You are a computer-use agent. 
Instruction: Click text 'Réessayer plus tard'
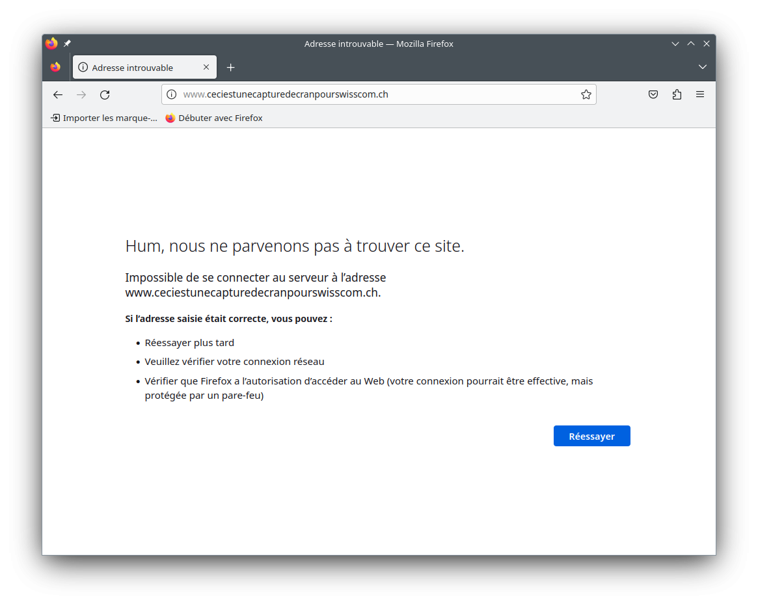click(189, 343)
